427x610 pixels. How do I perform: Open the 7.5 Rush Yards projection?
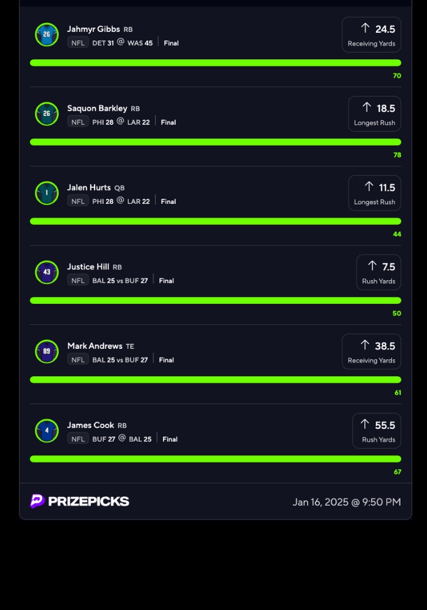pos(378,273)
